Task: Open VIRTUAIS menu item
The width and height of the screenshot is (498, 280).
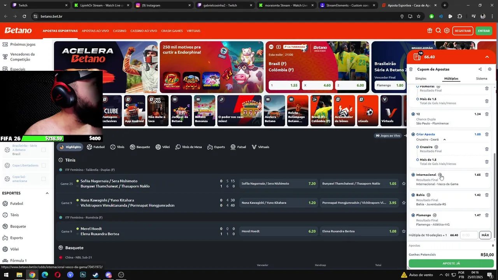Action: 193,31
